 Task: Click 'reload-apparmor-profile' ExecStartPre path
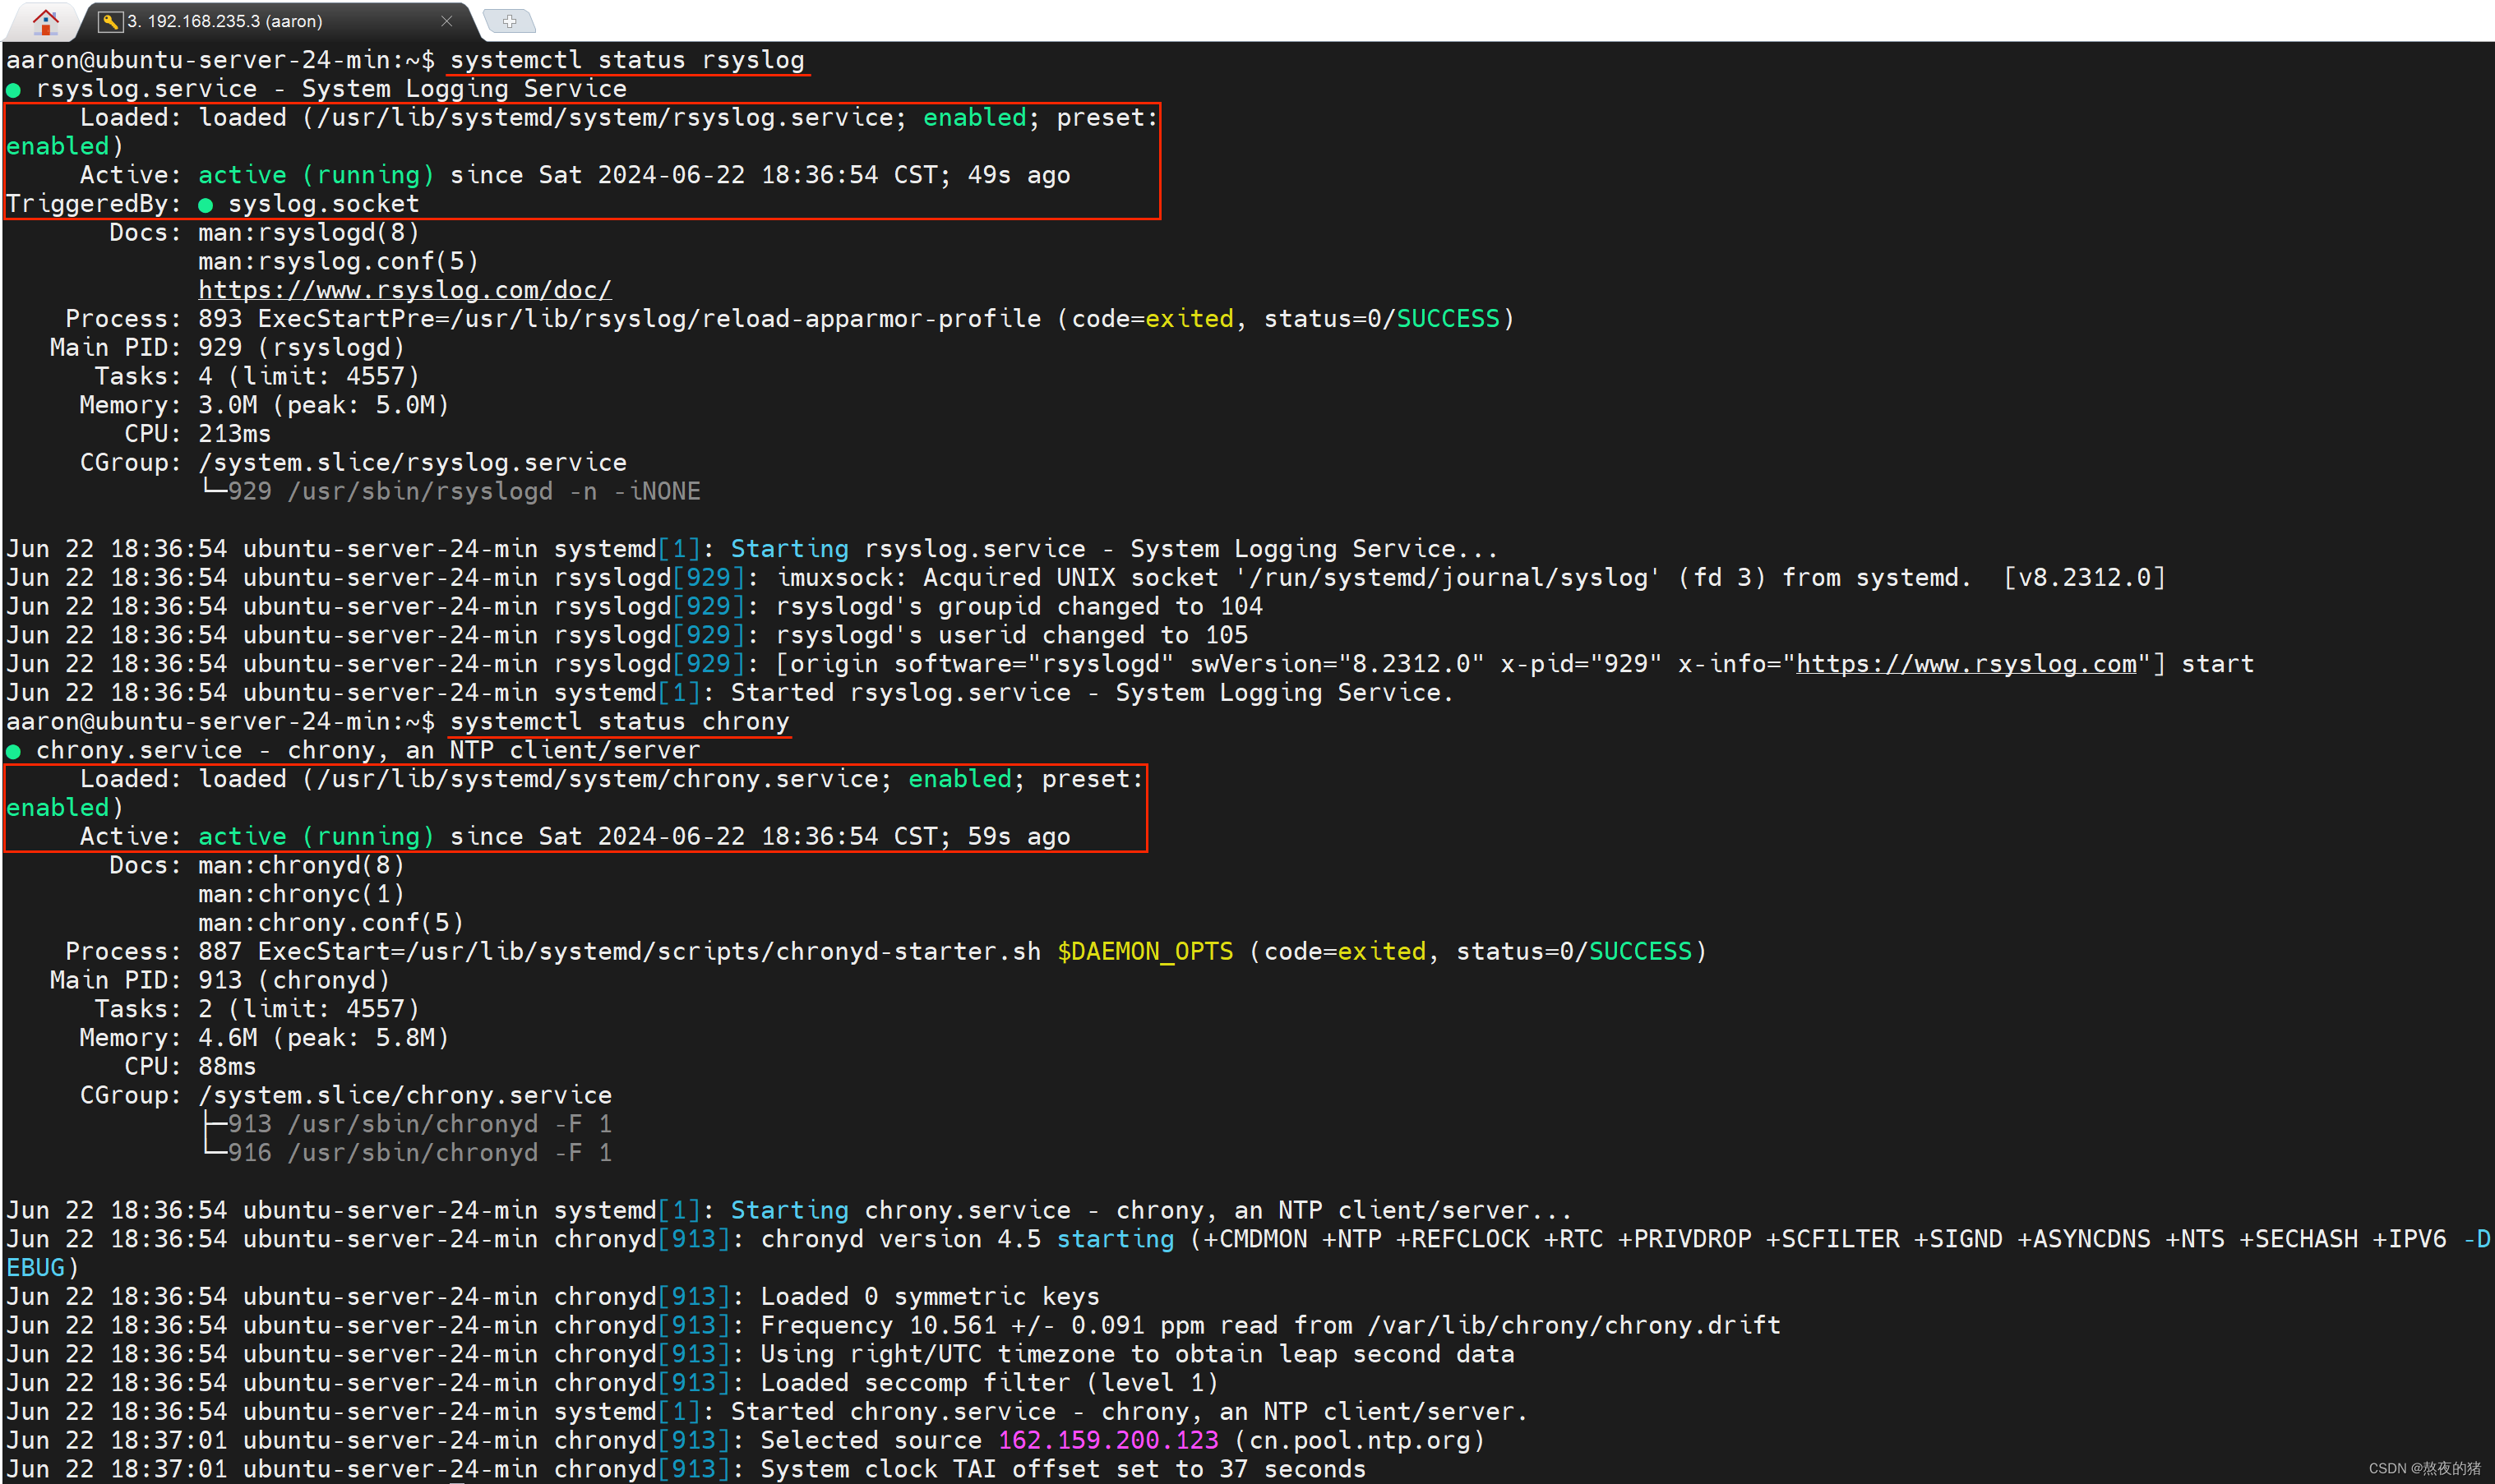[871, 319]
